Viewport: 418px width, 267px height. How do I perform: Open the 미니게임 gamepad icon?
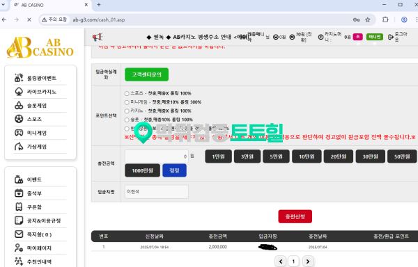point(19,133)
